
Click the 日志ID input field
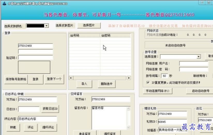point(29,109)
